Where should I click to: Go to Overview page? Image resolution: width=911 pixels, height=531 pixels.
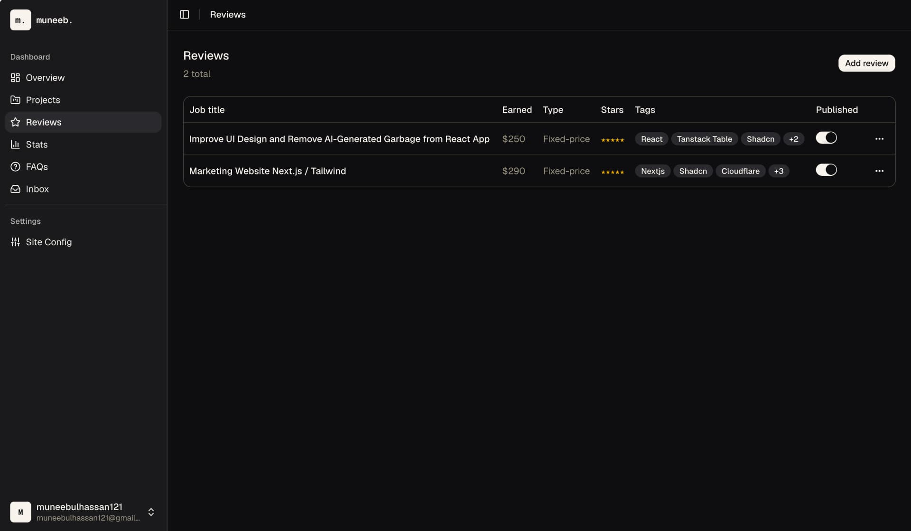(83, 78)
